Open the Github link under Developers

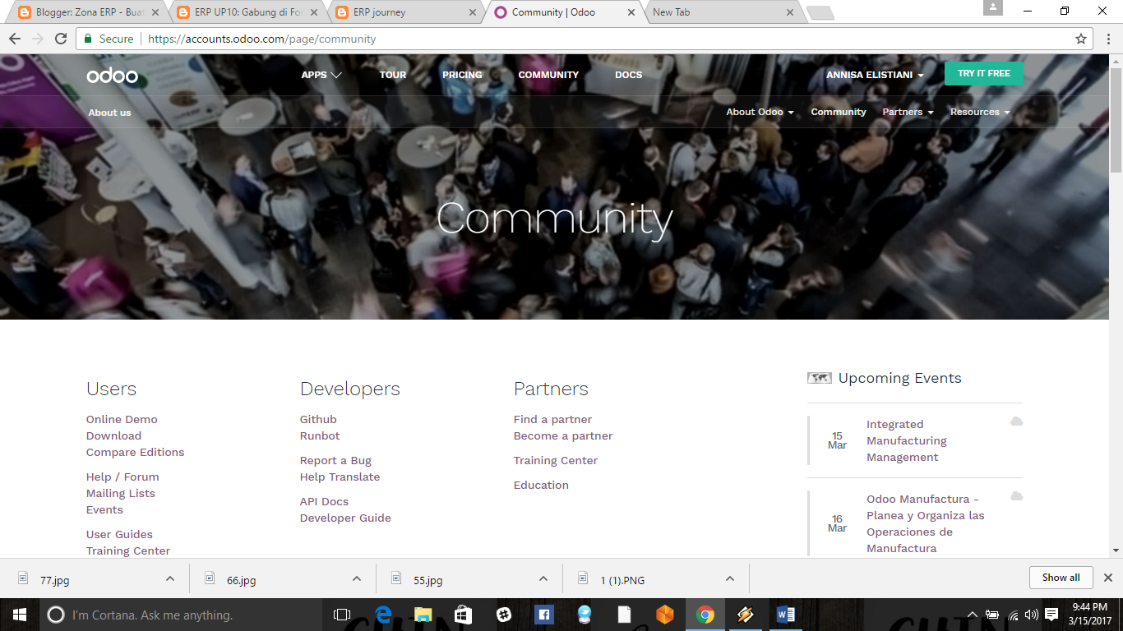(x=318, y=419)
